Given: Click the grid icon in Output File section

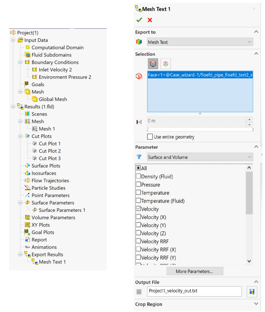Looking at the screenshot, I should (x=139, y=291).
